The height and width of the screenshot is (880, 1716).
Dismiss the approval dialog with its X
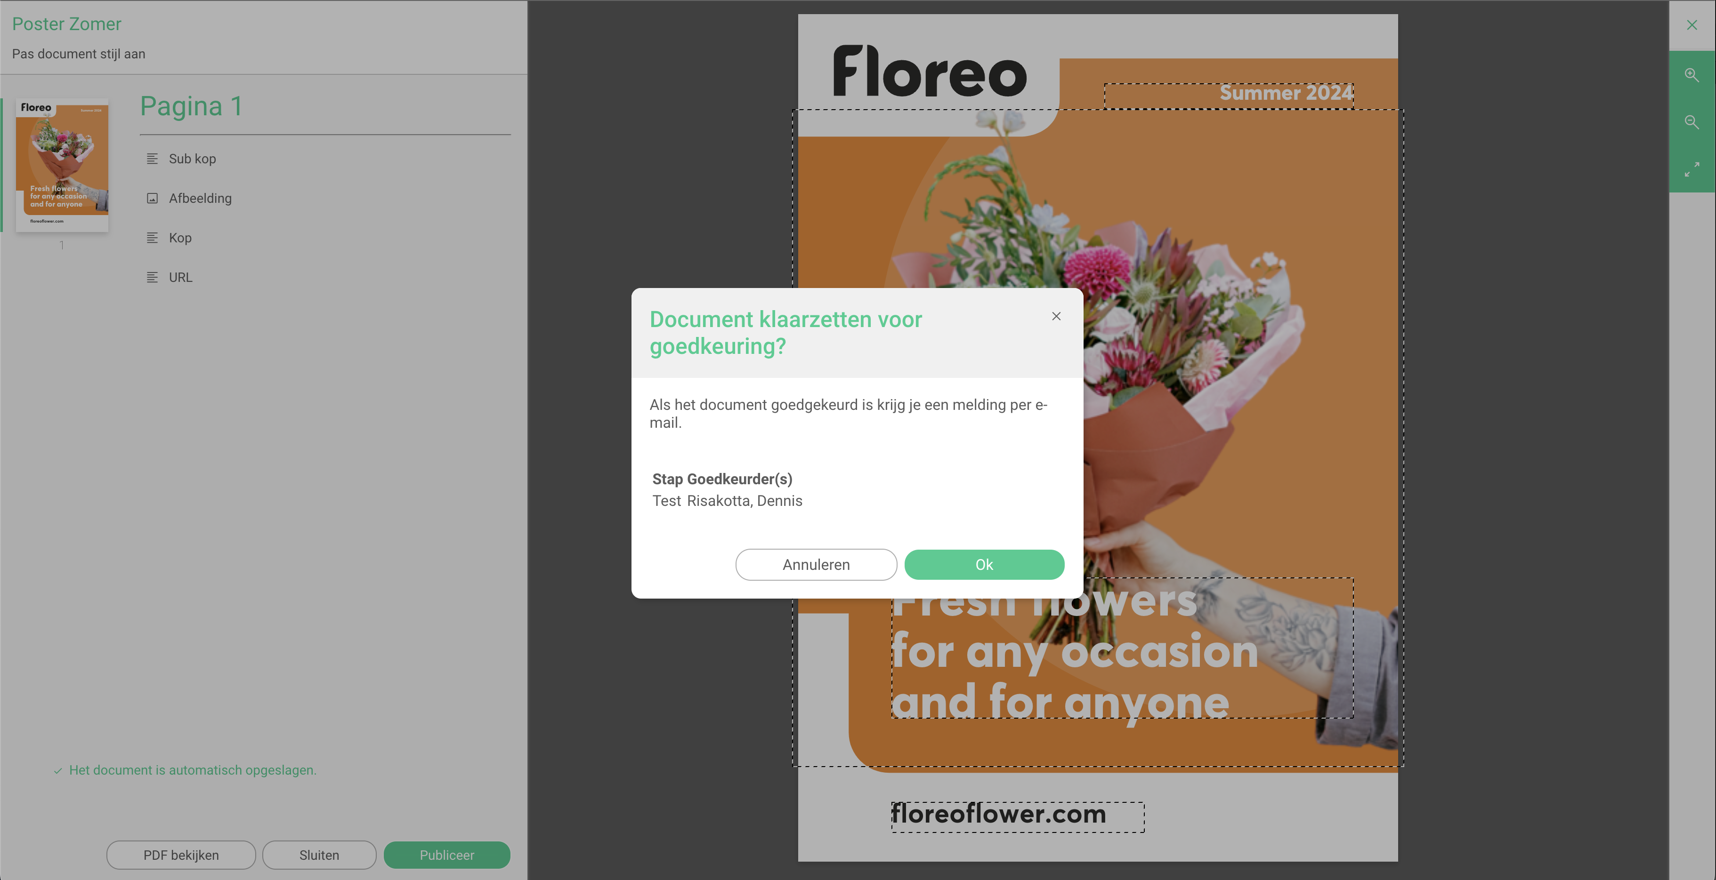pyautogui.click(x=1056, y=316)
